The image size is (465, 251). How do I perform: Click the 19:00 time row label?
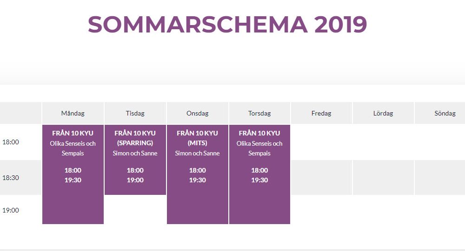[11, 210]
